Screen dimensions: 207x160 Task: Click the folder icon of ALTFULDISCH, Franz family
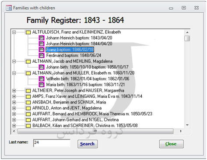tap(28, 32)
